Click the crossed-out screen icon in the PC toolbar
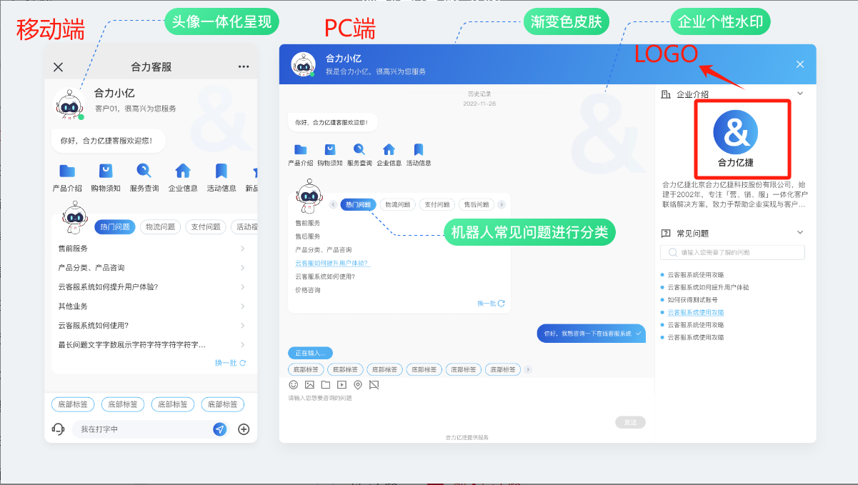This screenshot has width=858, height=485. 374,384
